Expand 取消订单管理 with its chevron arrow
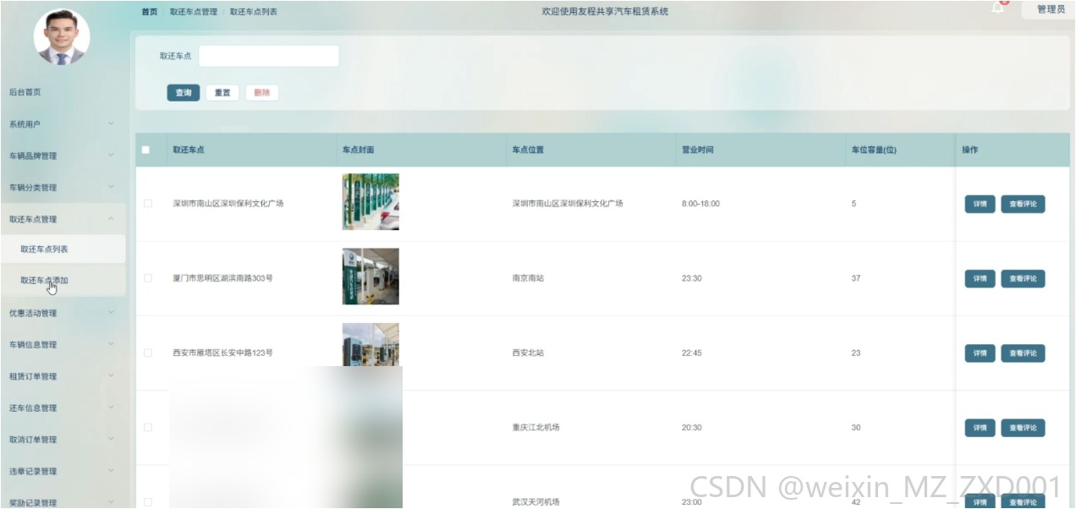Image resolution: width=1076 pixels, height=509 pixels. pyautogui.click(x=111, y=440)
